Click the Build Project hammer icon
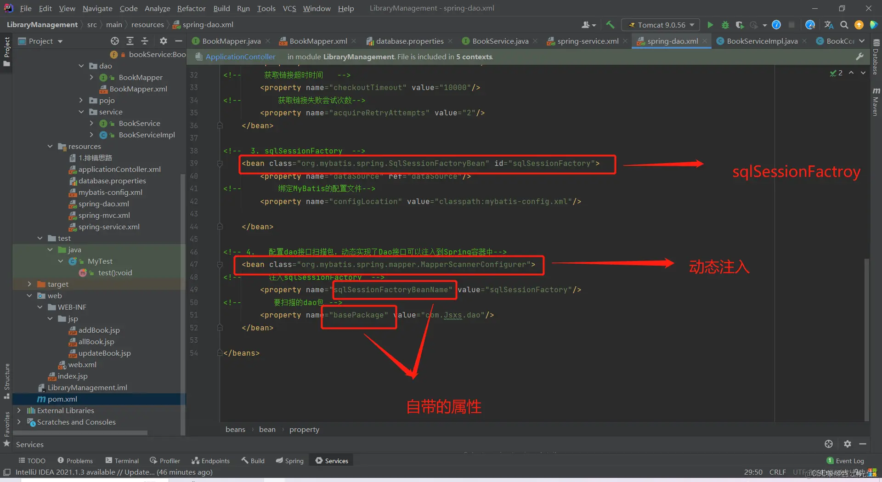The width and height of the screenshot is (882, 482). coord(610,25)
